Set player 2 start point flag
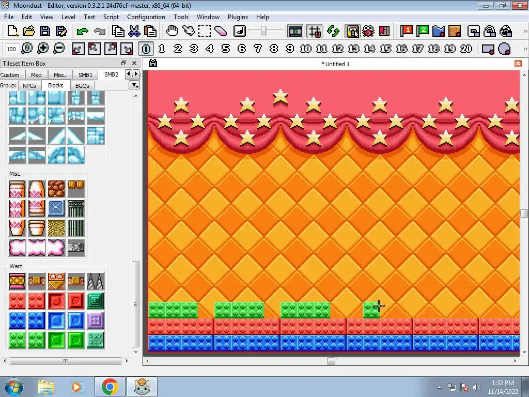The image size is (529, 397). (422, 31)
